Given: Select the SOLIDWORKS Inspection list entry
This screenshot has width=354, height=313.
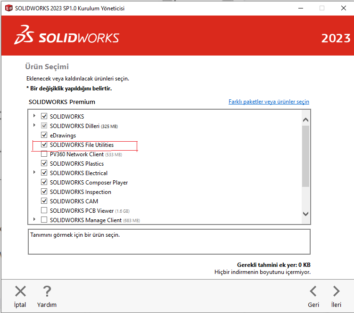Looking at the screenshot, I should click(80, 192).
